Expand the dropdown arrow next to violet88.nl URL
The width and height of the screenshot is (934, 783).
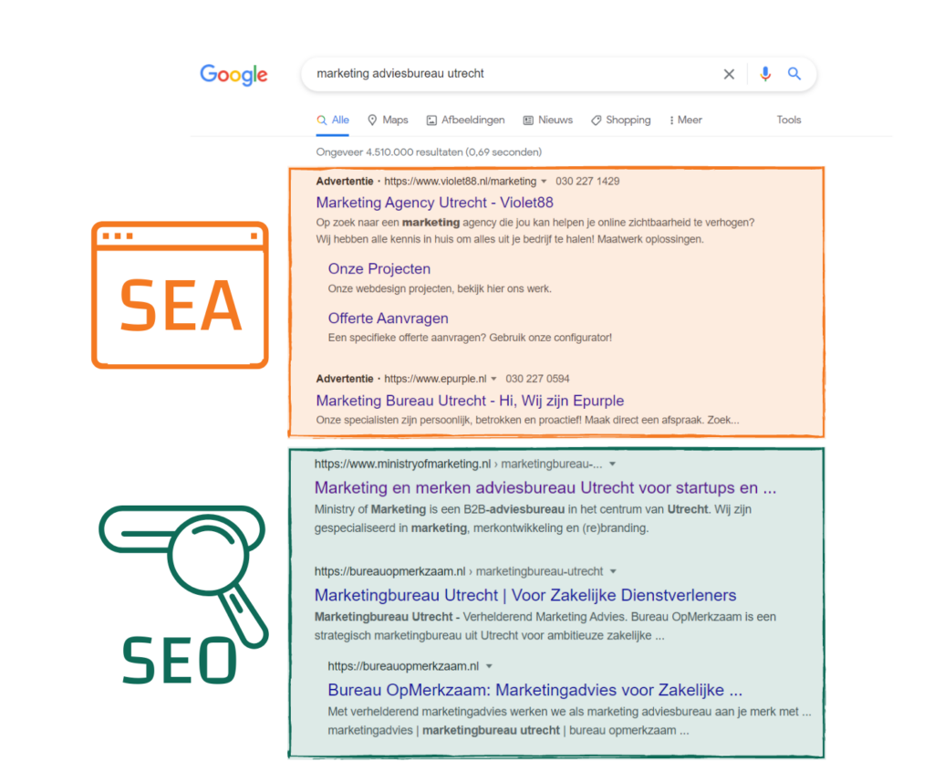click(545, 182)
